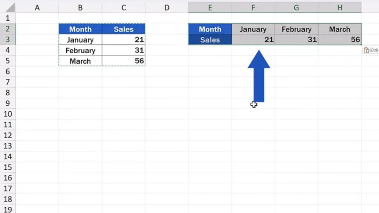Click cell containing January in column B
Image resolution: width=379 pixels, height=213 pixels.
[80, 40]
